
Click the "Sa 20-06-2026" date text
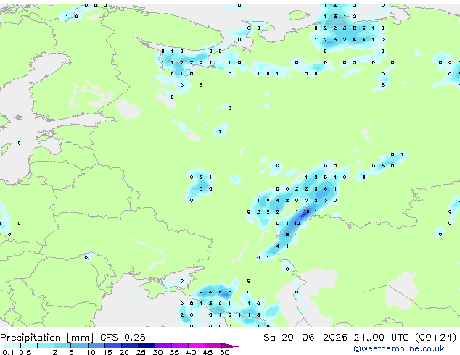305,338
